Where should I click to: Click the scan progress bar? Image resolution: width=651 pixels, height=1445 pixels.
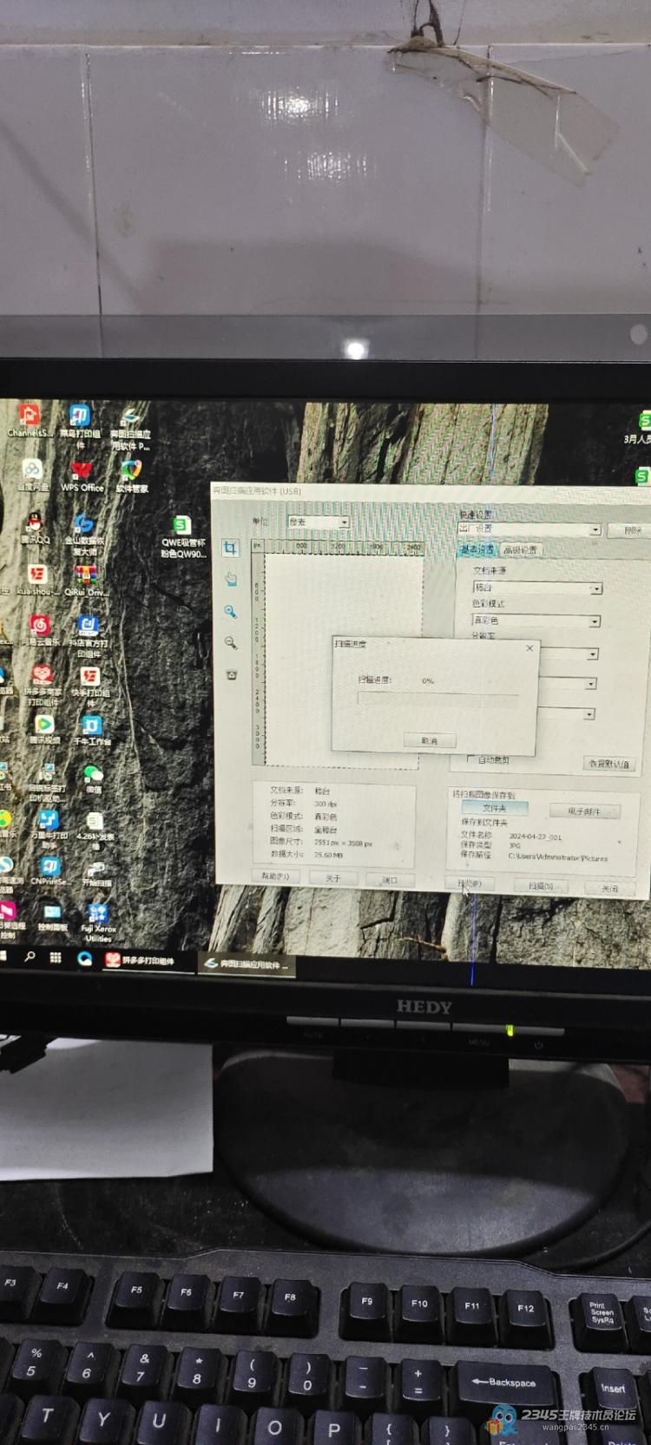(x=437, y=699)
